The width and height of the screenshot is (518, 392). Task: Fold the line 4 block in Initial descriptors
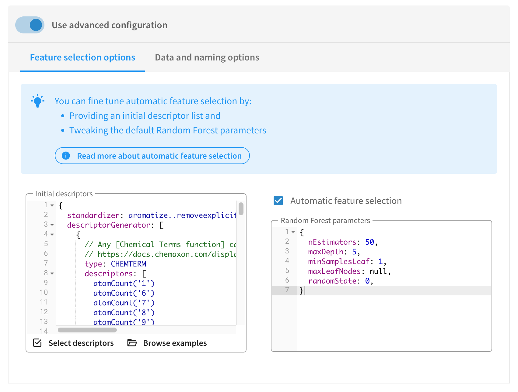(x=52, y=235)
